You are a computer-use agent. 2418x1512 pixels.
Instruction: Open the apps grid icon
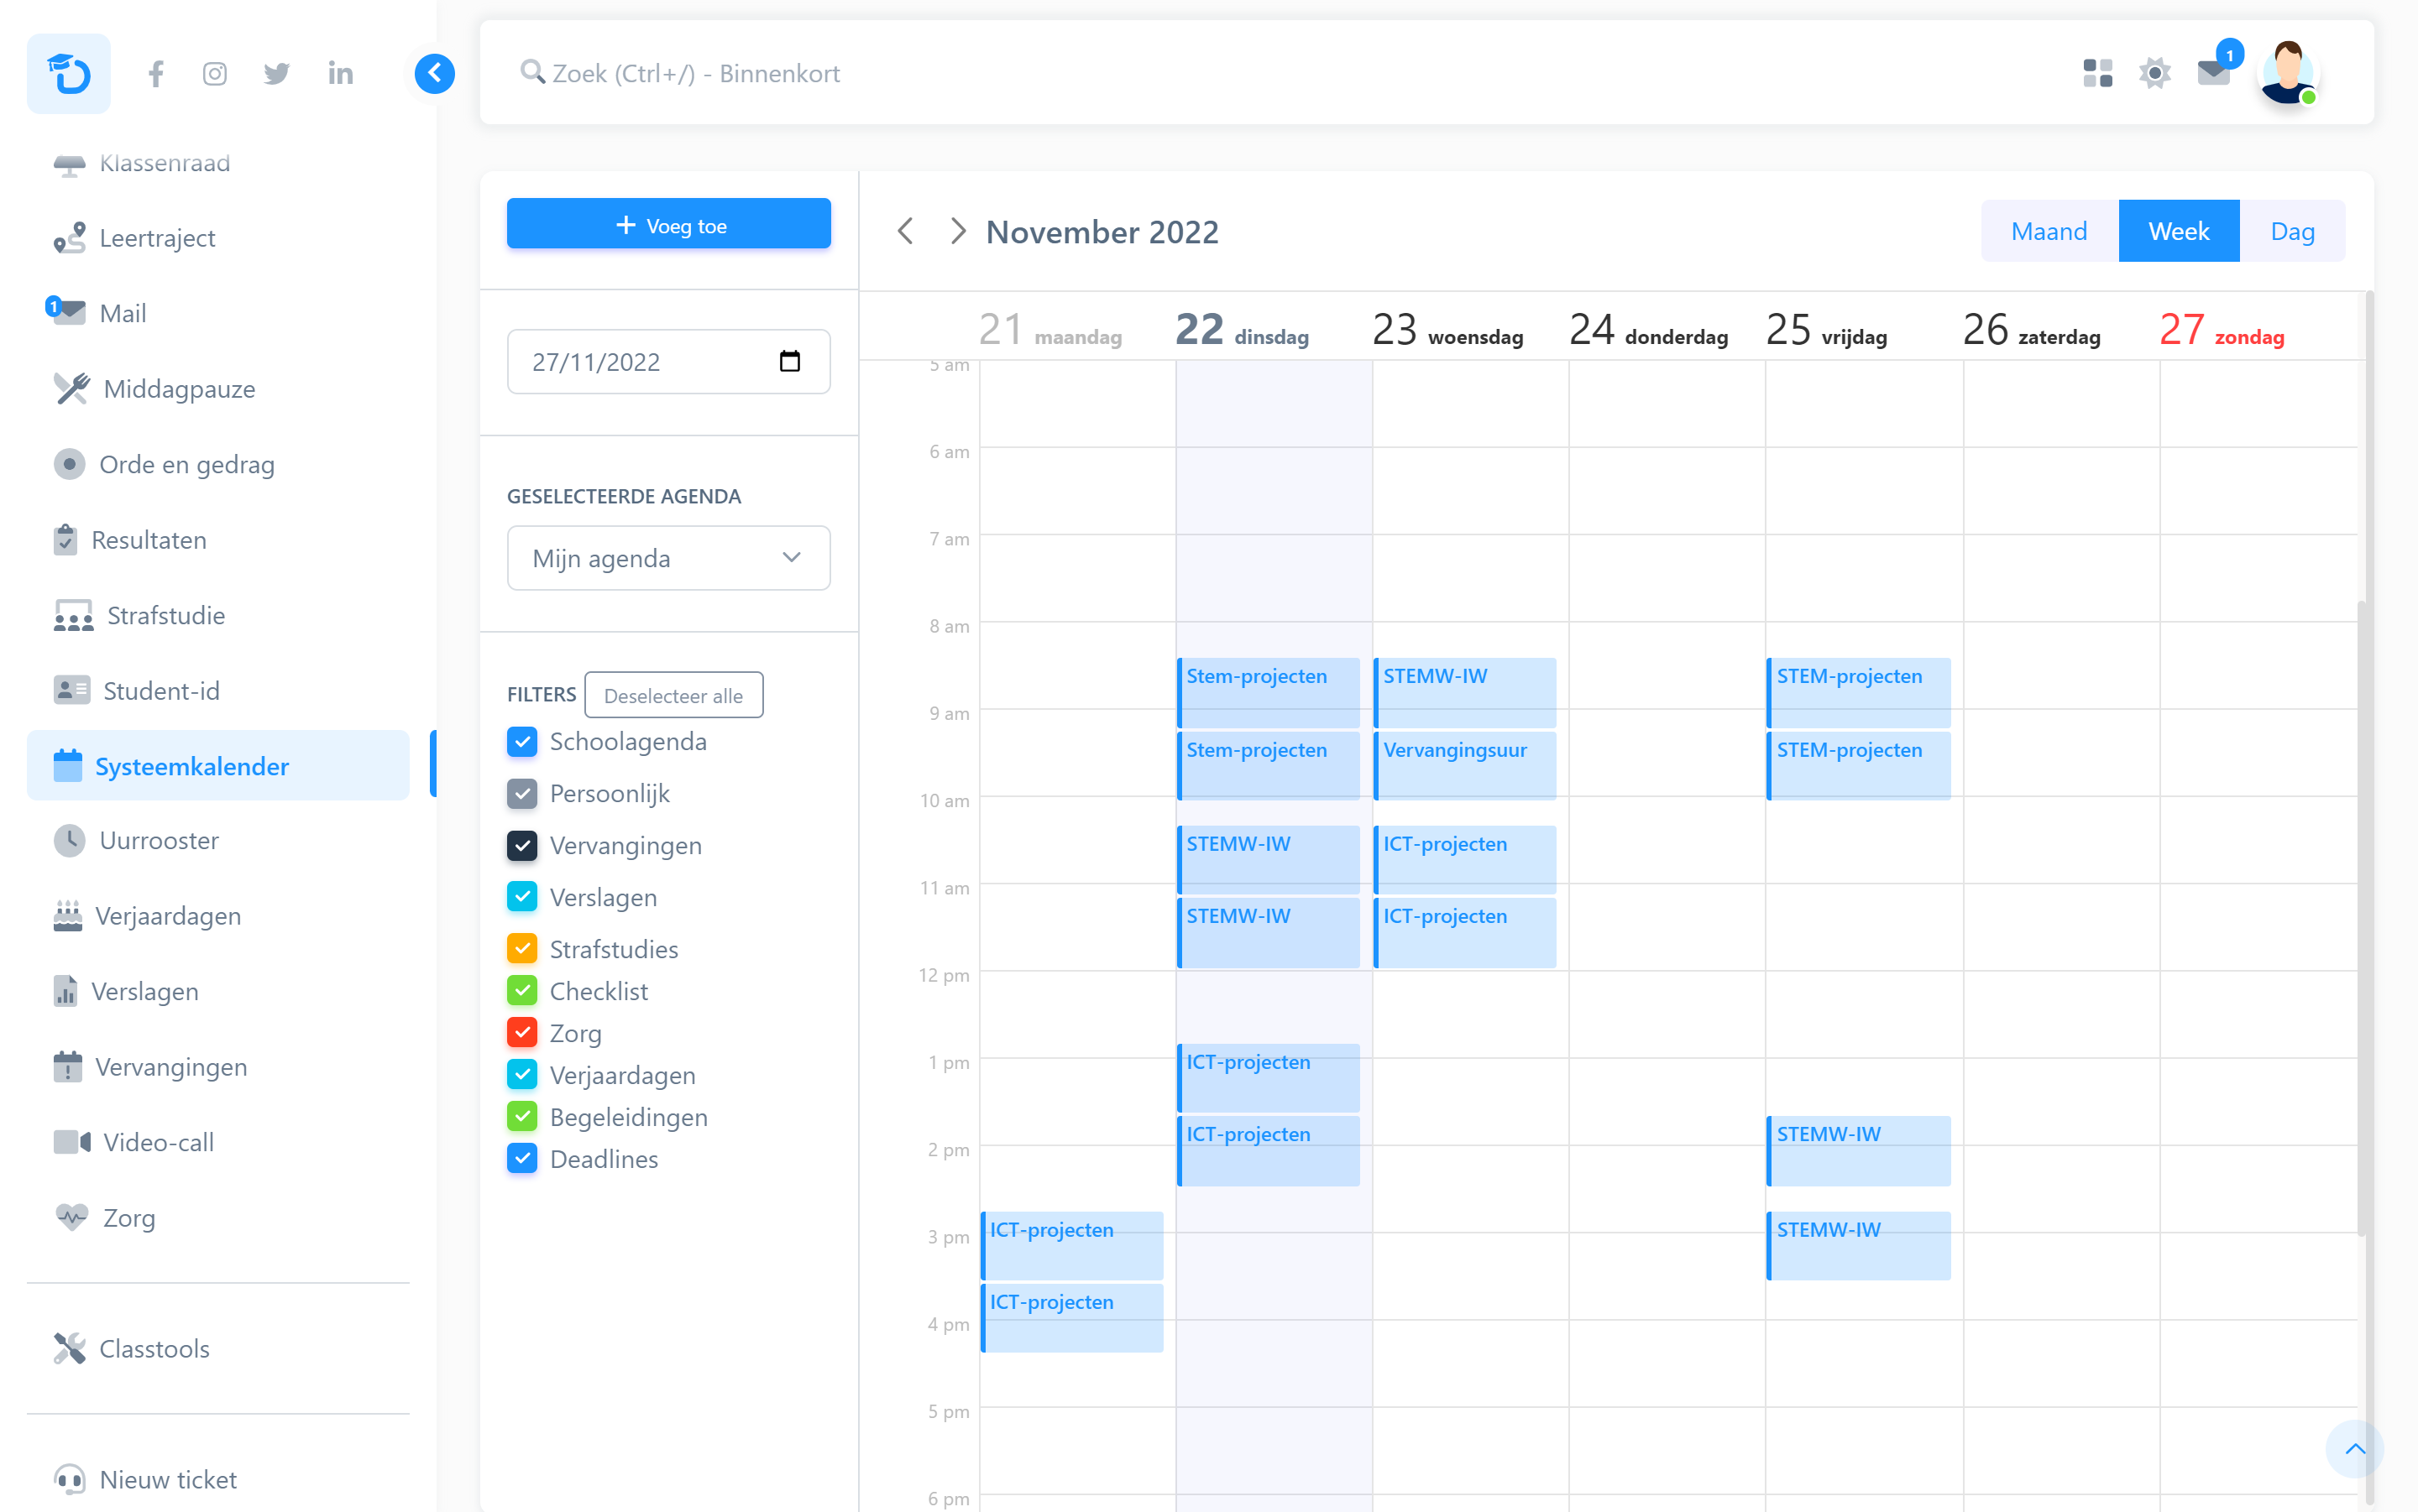2097,73
